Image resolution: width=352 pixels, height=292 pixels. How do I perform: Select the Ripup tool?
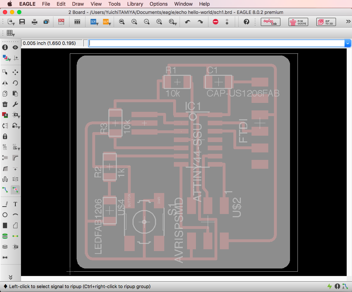pos(15,190)
